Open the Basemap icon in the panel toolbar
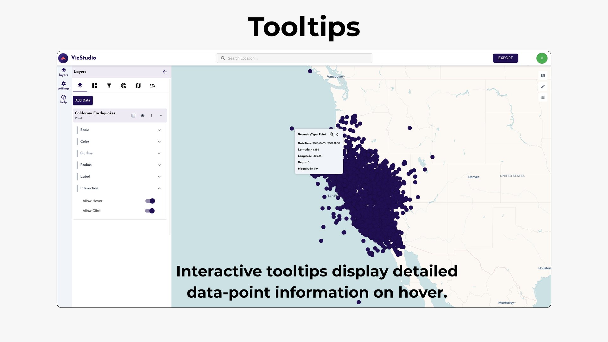Viewport: 608px width, 342px height. [138, 85]
